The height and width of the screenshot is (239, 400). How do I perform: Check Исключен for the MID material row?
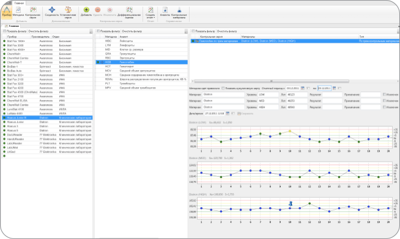384,101
